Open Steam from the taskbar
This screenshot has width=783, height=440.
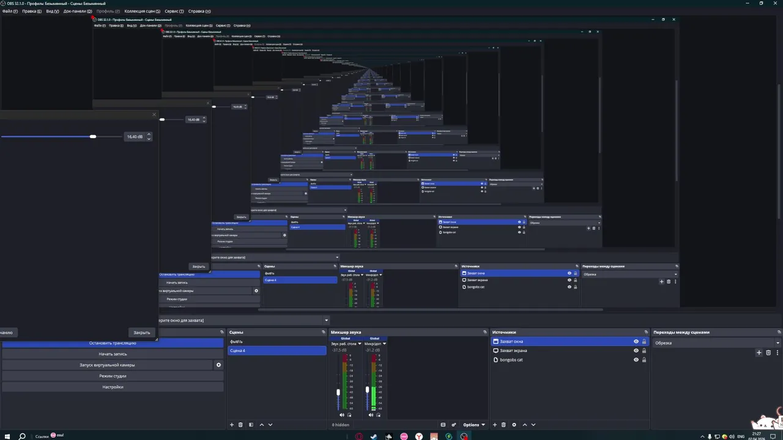point(374,436)
